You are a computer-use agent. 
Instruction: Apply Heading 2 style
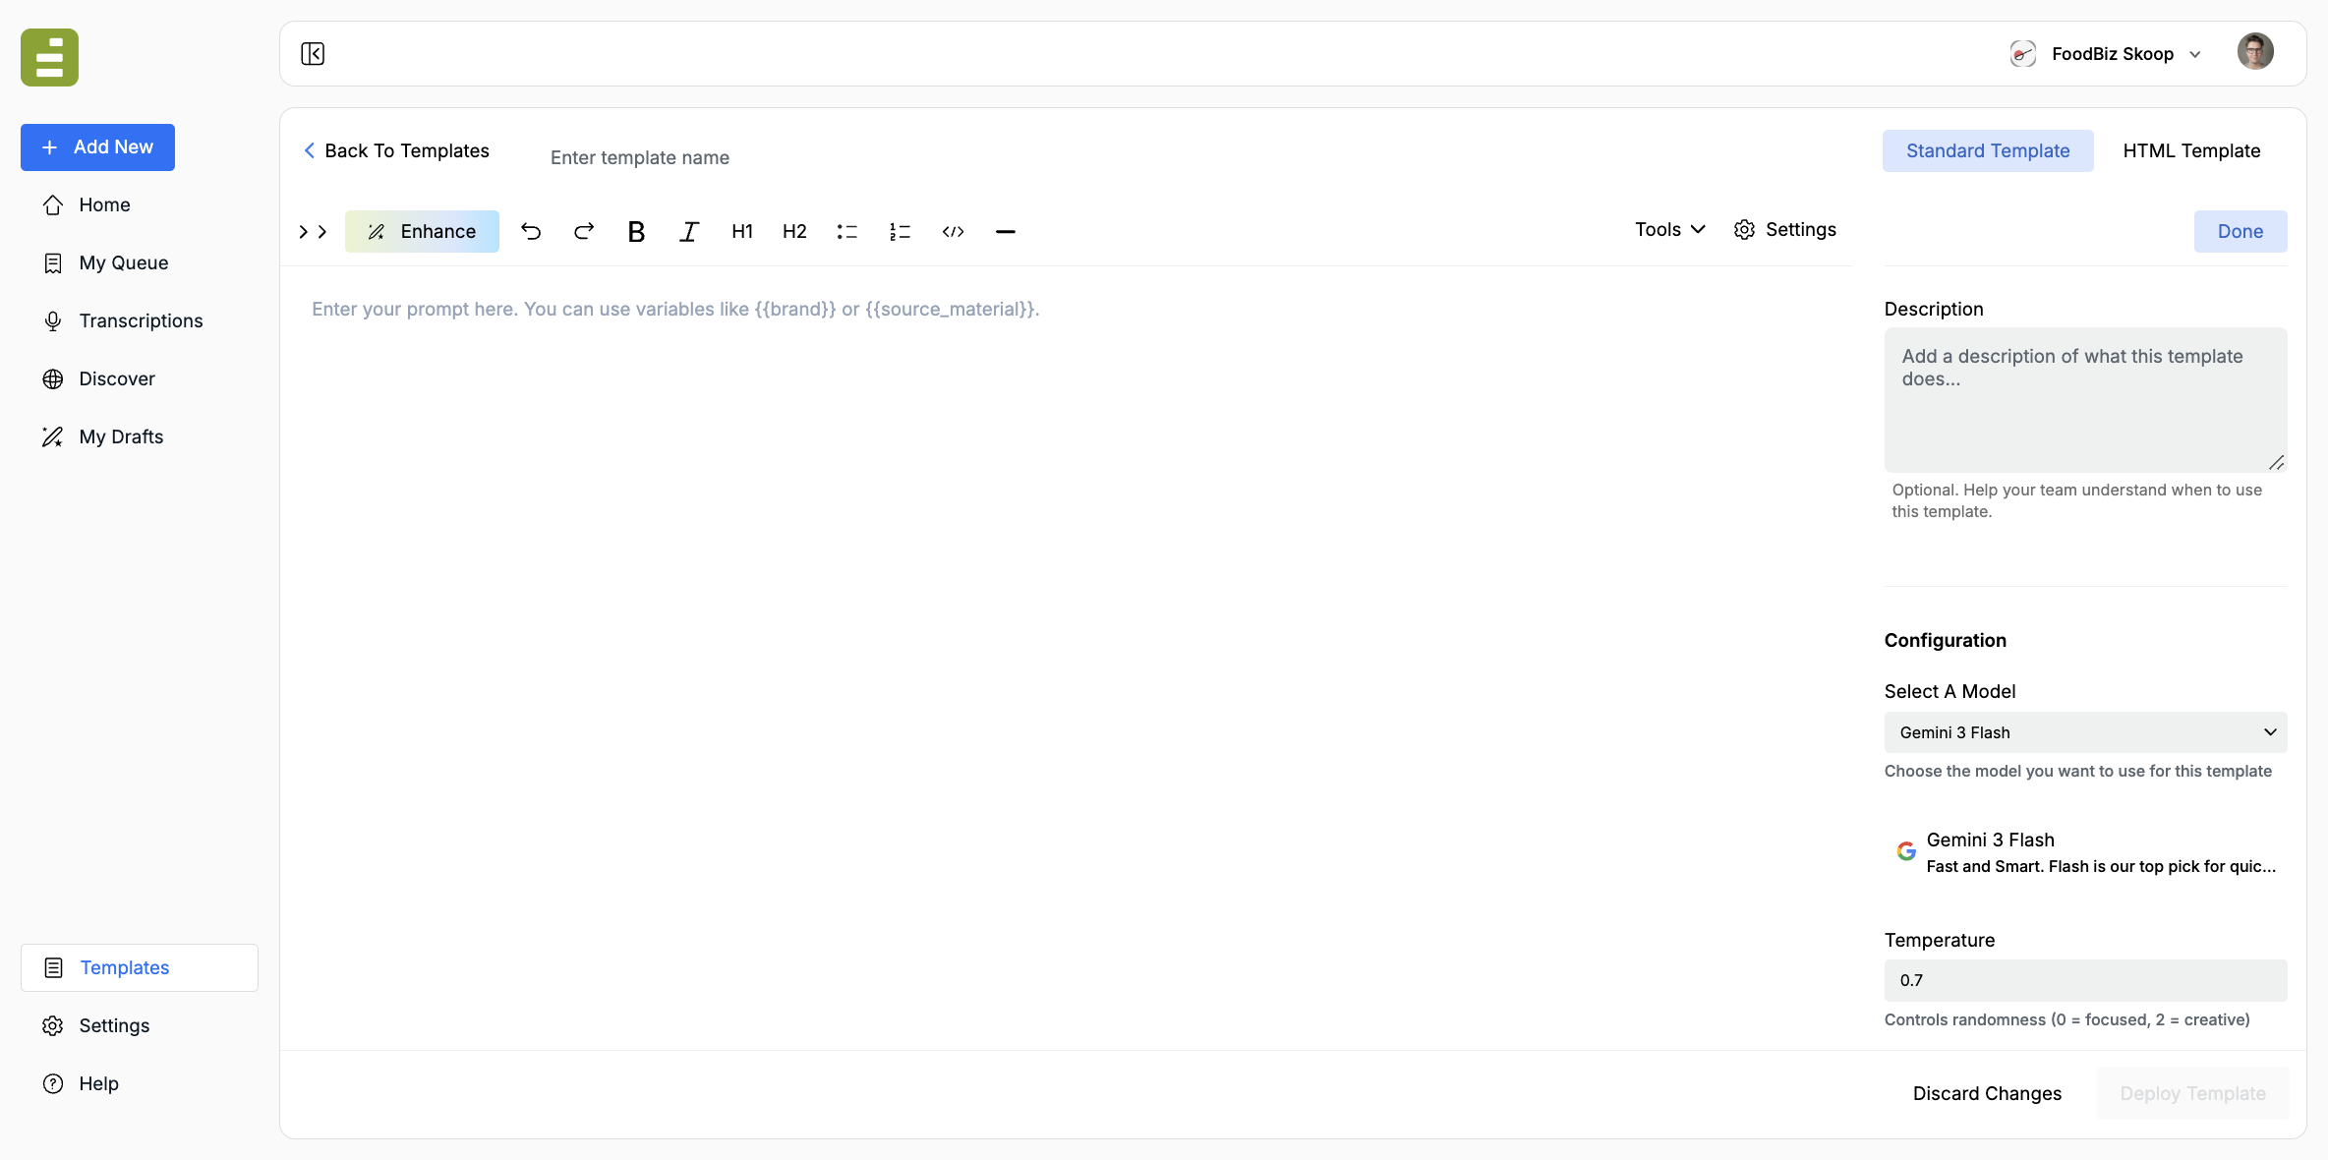(x=794, y=231)
